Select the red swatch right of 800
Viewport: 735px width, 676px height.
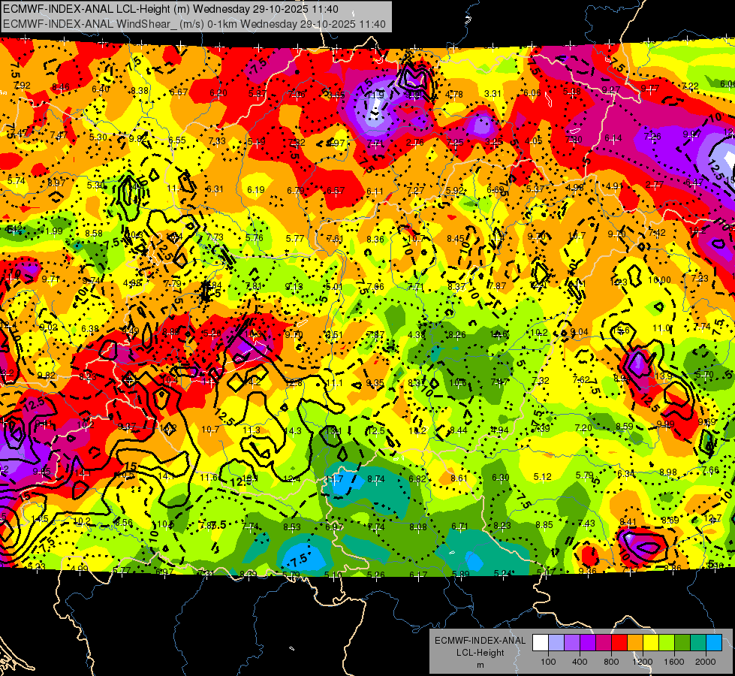pos(619,643)
